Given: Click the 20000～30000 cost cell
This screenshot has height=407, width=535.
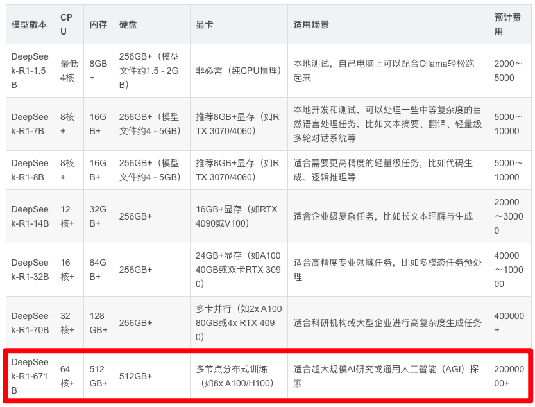Looking at the screenshot, I should point(510,216).
